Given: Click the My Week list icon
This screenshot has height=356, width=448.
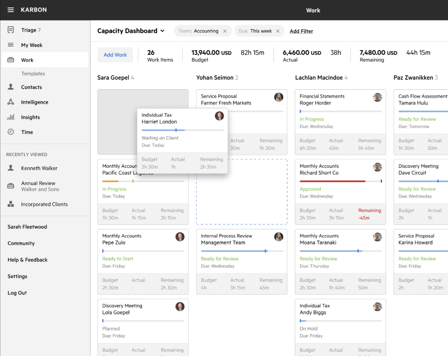Looking at the screenshot, I should click(11, 45).
